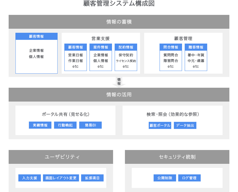Click the 公開制限 button

165,178
